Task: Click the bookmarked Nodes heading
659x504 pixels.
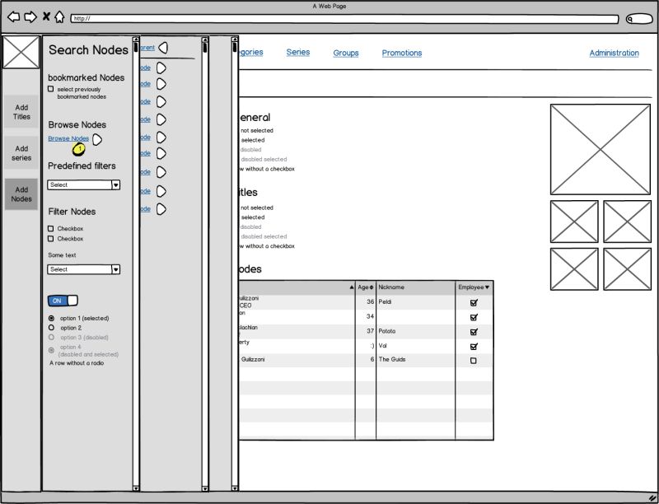Action: [x=86, y=77]
